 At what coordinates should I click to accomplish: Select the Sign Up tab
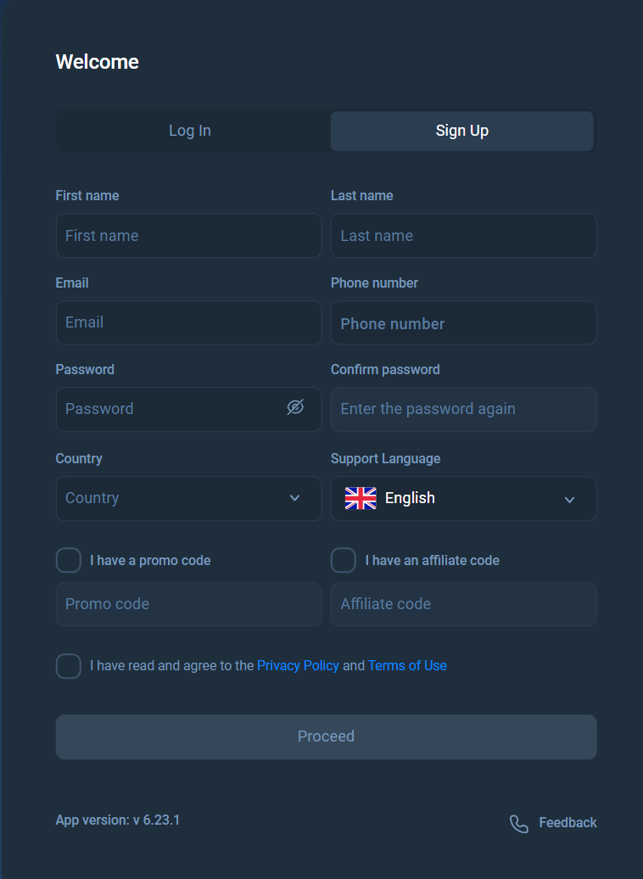click(x=462, y=131)
